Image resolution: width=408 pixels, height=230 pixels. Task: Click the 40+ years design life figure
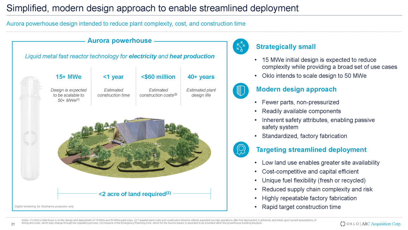click(x=201, y=77)
